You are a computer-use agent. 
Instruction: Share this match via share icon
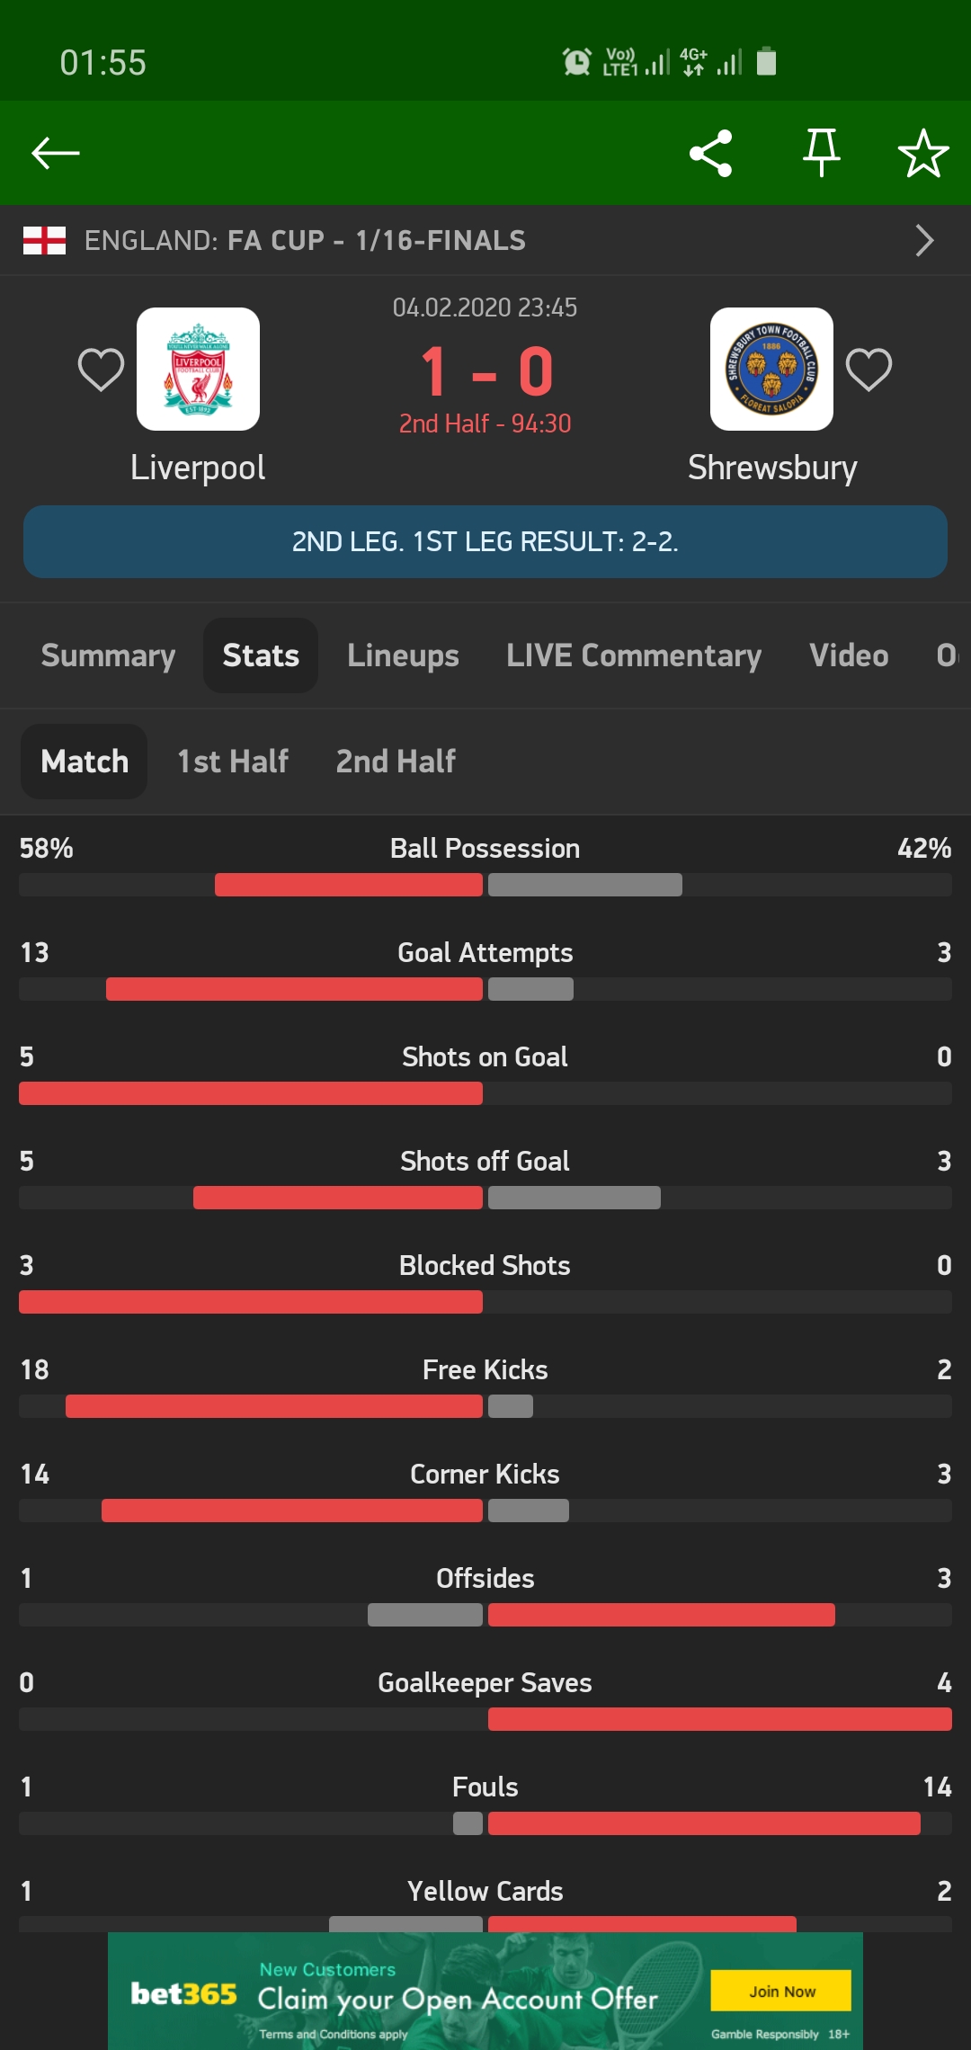tap(710, 154)
